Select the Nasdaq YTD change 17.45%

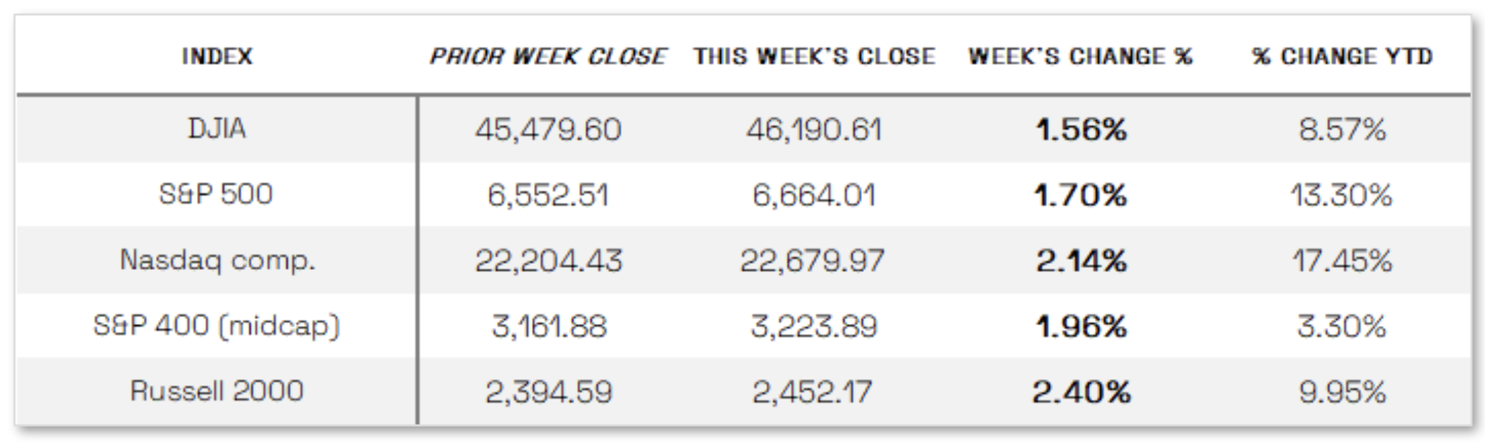(1342, 260)
